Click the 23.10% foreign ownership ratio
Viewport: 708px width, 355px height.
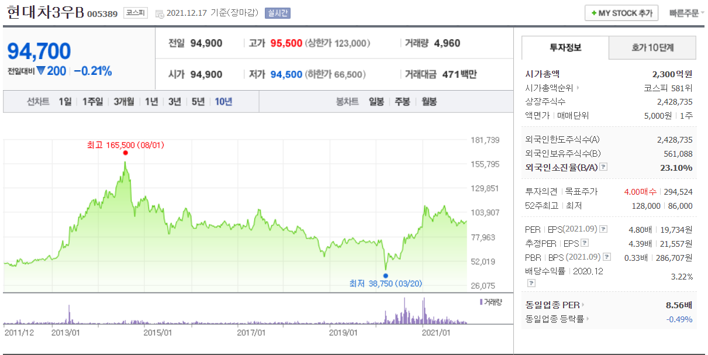coord(677,168)
